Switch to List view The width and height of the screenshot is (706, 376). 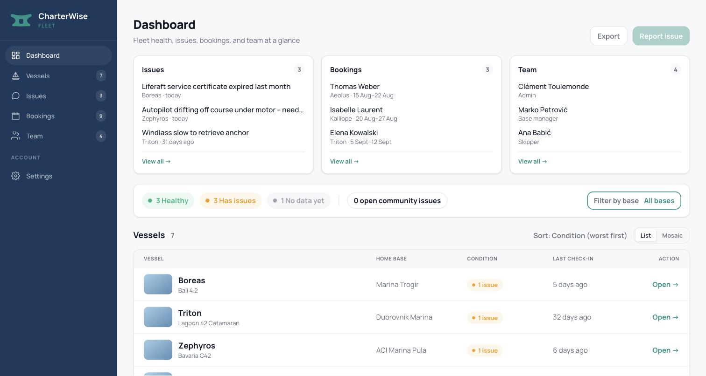point(645,235)
